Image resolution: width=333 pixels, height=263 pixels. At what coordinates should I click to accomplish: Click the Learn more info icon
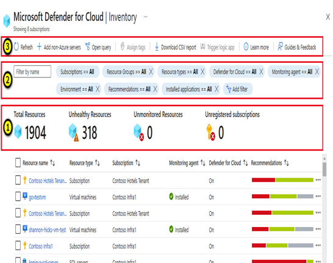click(x=246, y=46)
